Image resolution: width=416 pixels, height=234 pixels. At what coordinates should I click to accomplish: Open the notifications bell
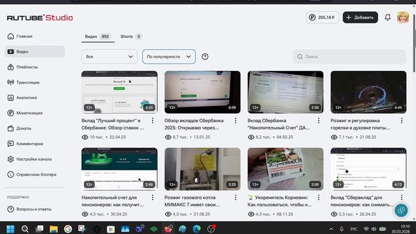tap(387, 18)
